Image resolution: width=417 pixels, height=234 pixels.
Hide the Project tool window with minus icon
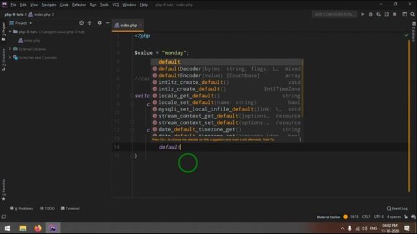coord(108,23)
